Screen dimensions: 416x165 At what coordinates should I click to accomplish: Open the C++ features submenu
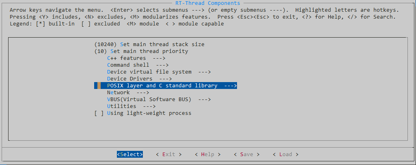(x=136, y=58)
